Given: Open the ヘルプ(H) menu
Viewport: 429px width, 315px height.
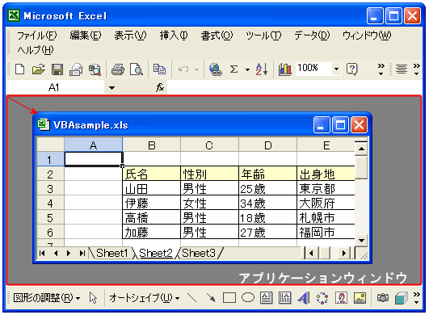Looking at the screenshot, I should 36,49.
